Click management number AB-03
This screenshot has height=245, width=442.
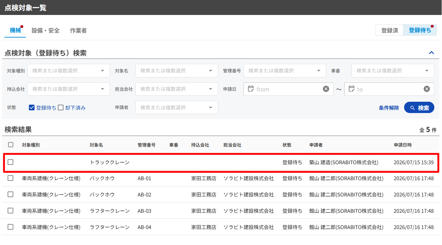(144, 211)
